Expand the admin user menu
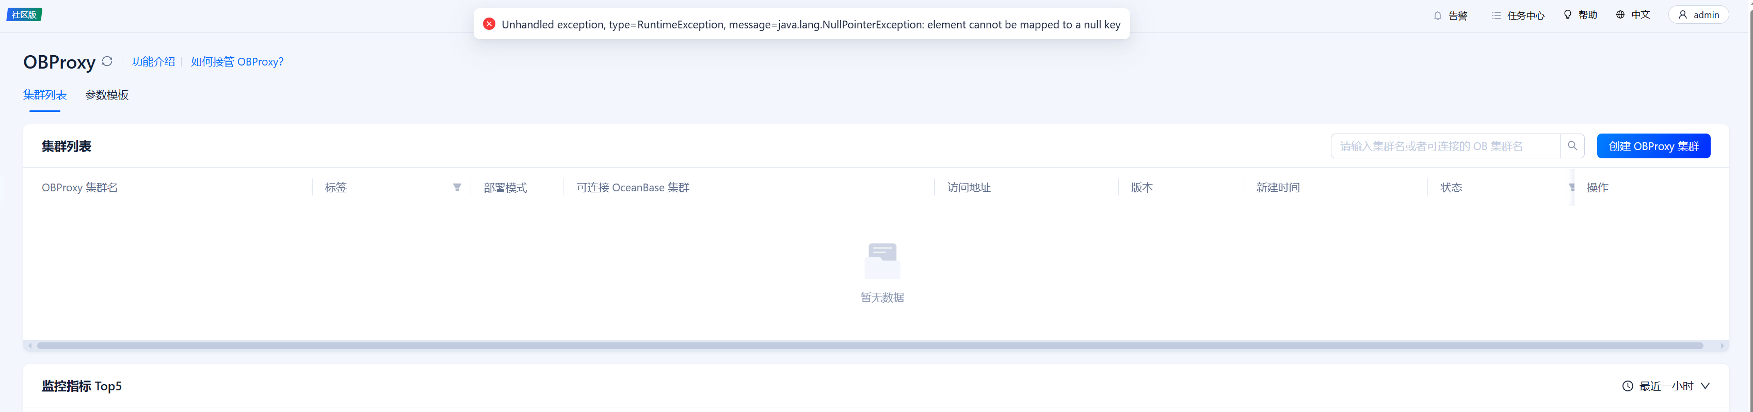The image size is (1753, 412). click(1698, 15)
